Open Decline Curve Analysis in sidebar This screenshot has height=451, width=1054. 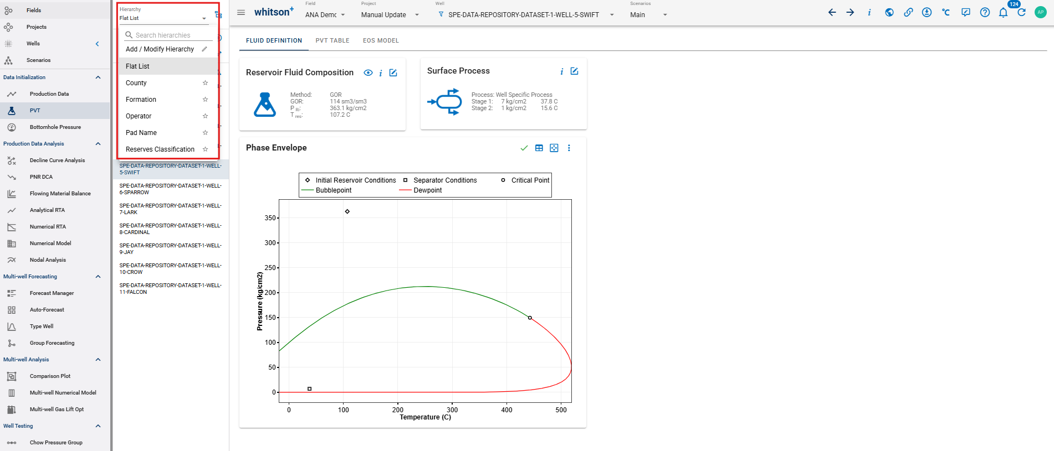pyautogui.click(x=57, y=160)
